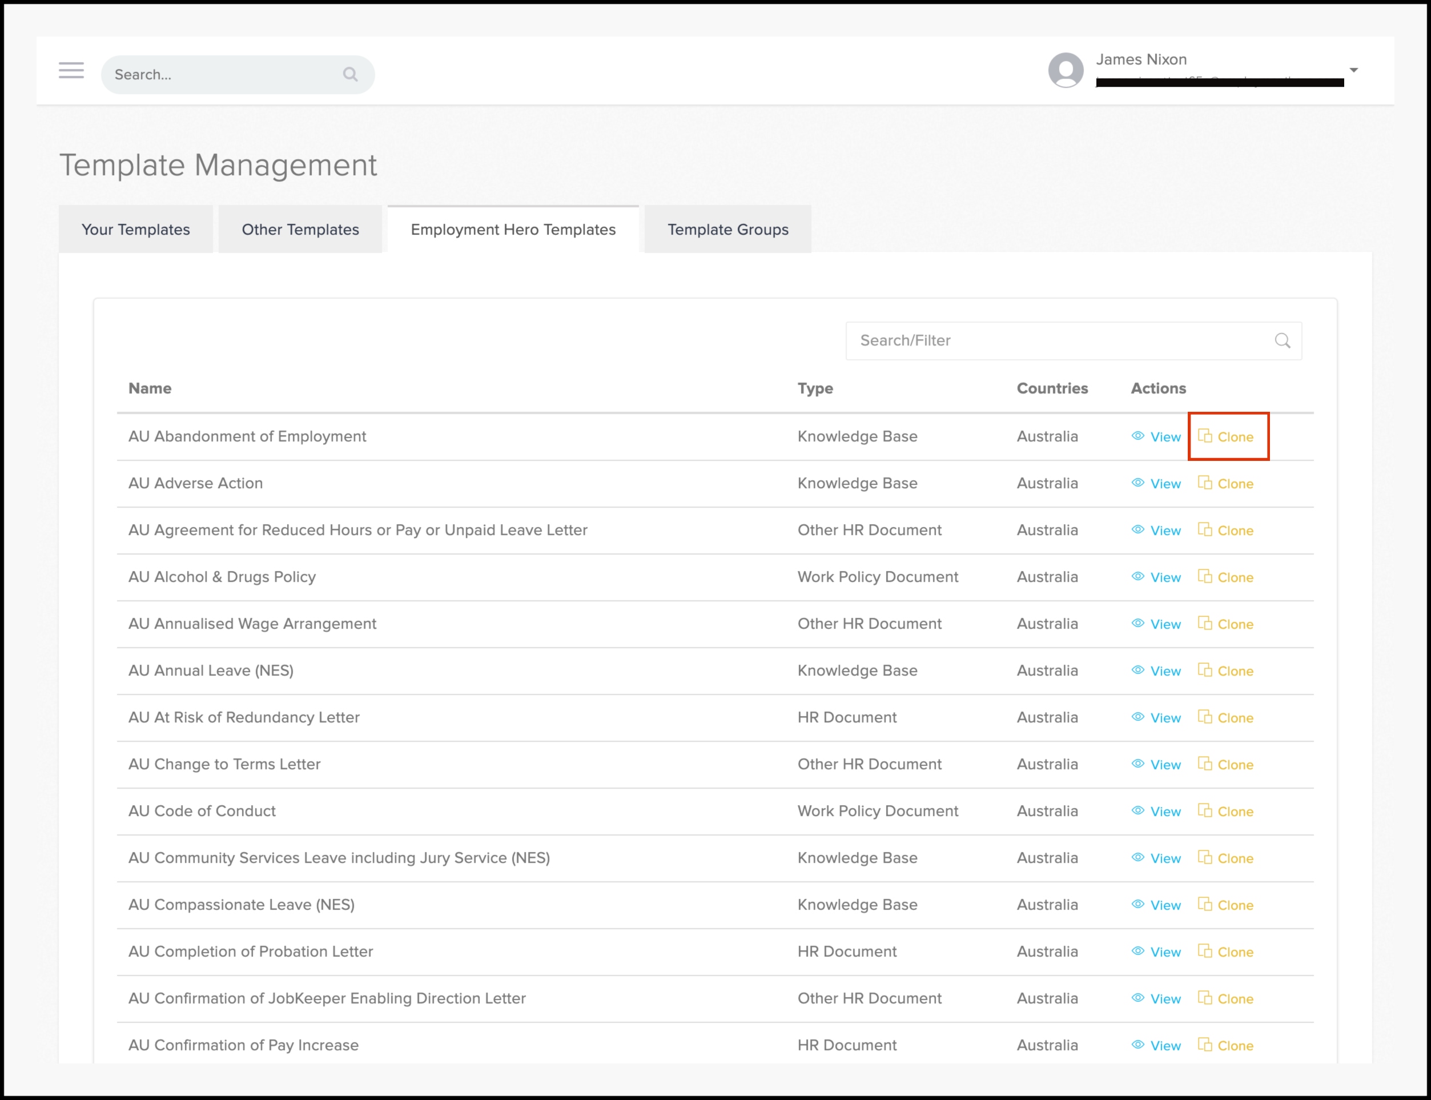Click the James Nixon avatar icon
The width and height of the screenshot is (1431, 1100).
[x=1066, y=70]
